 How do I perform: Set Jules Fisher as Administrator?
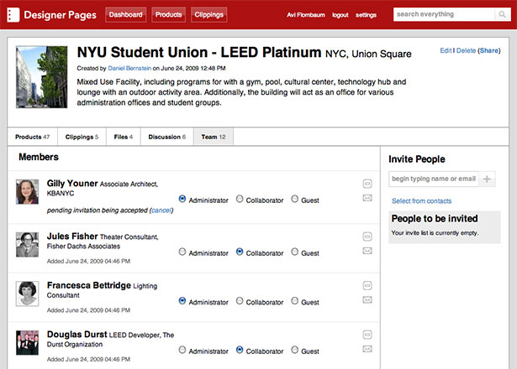pos(182,252)
